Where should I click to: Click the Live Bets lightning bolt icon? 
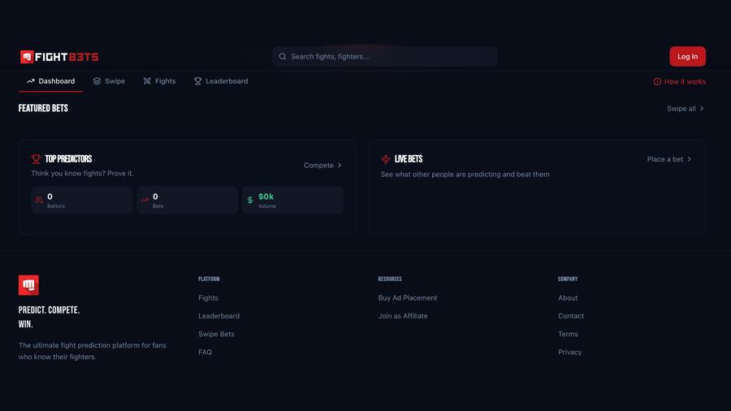pos(386,159)
